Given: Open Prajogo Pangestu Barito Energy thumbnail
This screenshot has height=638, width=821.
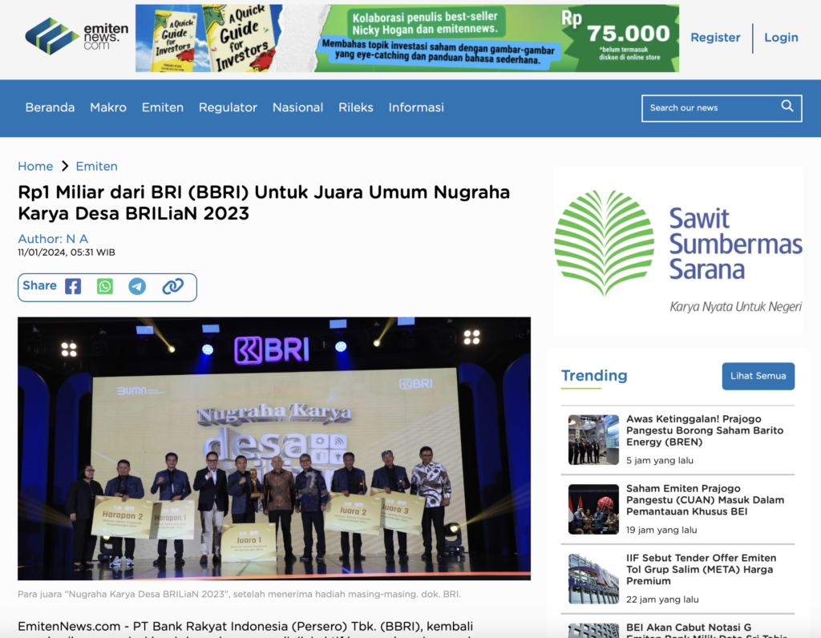Looking at the screenshot, I should tap(593, 440).
